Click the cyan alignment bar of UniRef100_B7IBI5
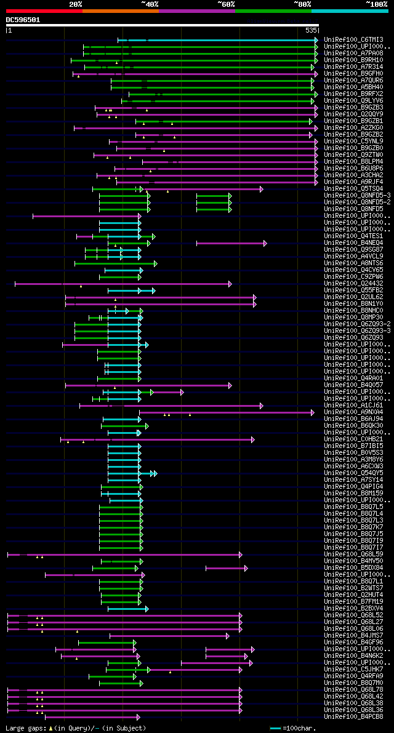The height and width of the screenshot is (733, 394). coord(124,446)
